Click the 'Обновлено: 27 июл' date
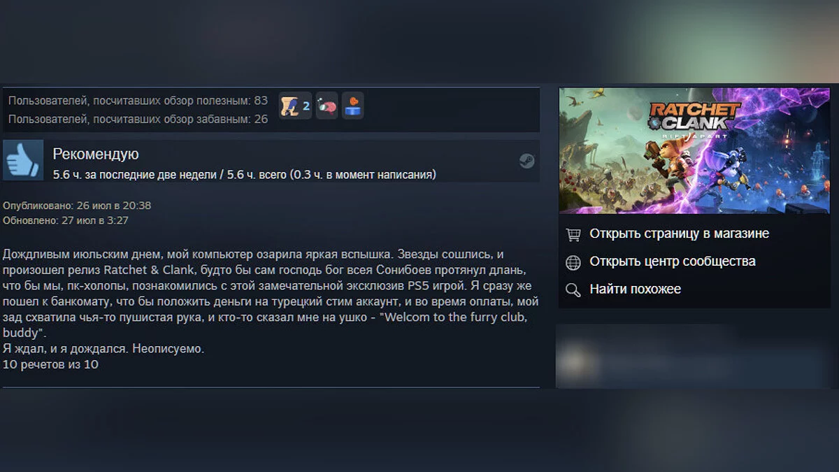839x472 pixels. coord(66,220)
